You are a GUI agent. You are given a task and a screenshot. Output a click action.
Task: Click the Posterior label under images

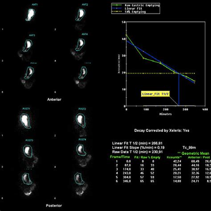tap(54, 206)
